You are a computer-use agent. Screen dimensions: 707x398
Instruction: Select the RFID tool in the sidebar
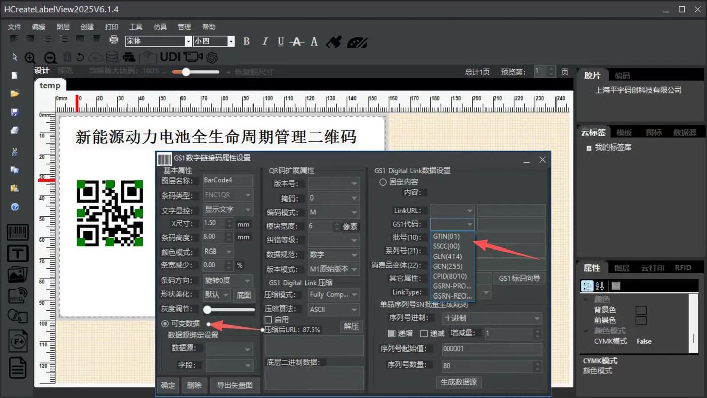17,295
